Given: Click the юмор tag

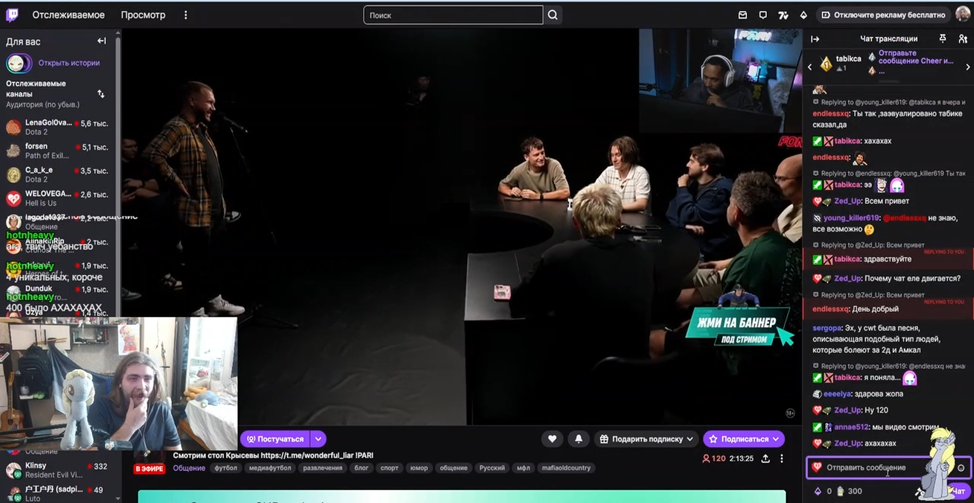Looking at the screenshot, I should (419, 468).
